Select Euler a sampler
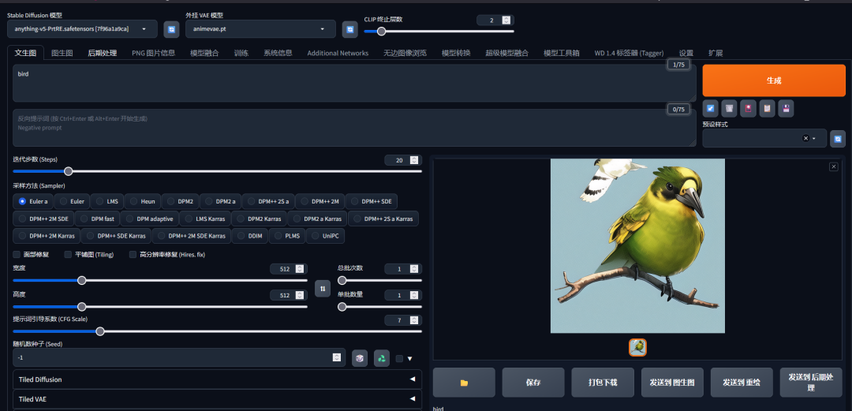Image resolution: width=852 pixels, height=411 pixels. tap(33, 201)
